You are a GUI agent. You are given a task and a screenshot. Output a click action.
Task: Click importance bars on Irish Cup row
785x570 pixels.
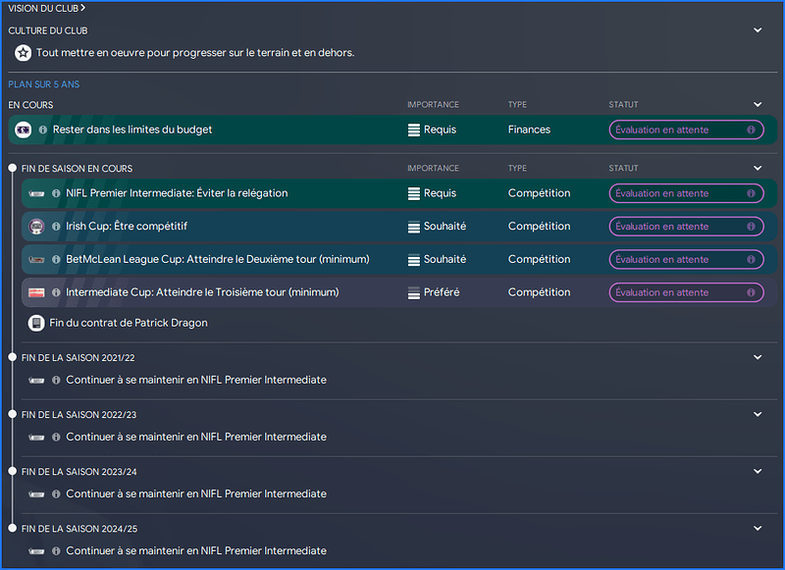coord(413,228)
